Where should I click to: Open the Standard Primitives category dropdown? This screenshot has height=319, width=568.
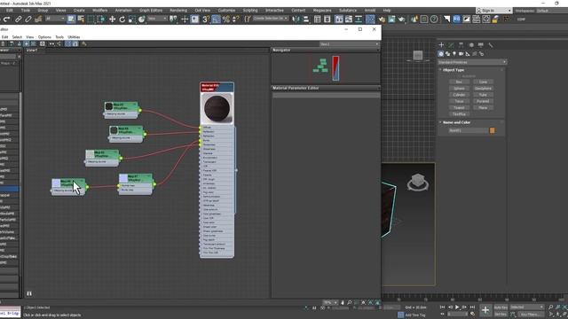pyautogui.click(x=472, y=62)
